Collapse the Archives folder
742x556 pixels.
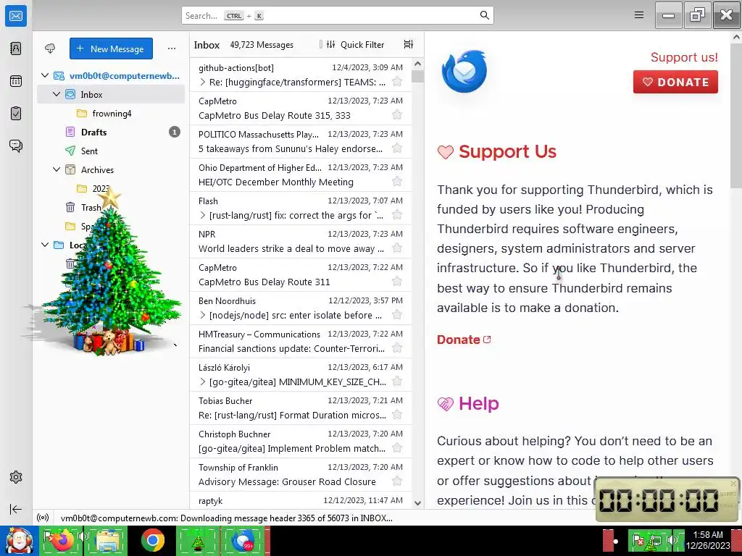[x=57, y=169]
